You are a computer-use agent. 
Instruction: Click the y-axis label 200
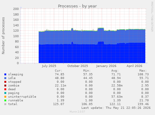tap(16, 9)
